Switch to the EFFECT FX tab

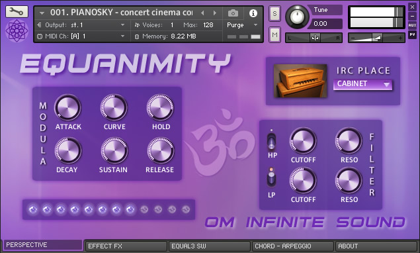[126, 246]
